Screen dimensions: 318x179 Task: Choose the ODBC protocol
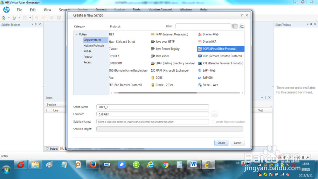[x=157, y=78]
